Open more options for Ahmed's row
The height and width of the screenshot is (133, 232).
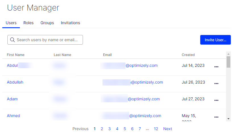point(216,117)
